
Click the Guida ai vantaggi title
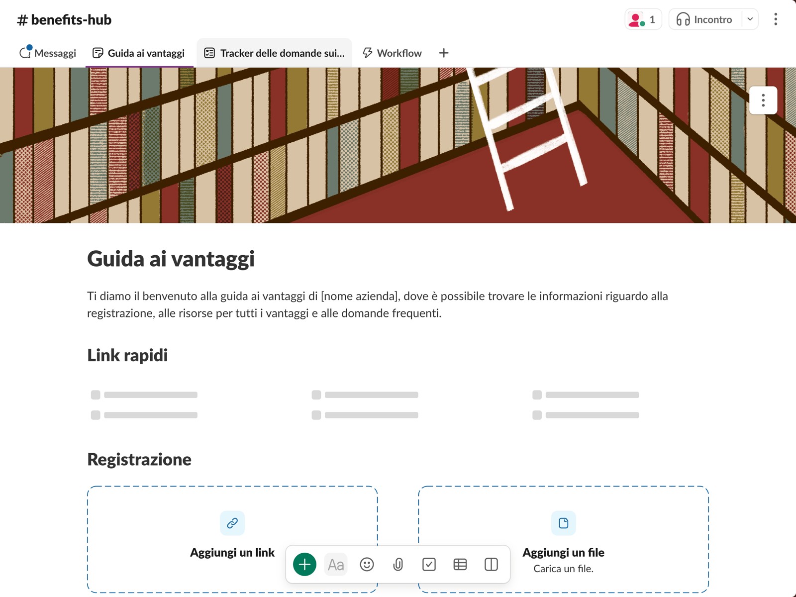pos(171,259)
